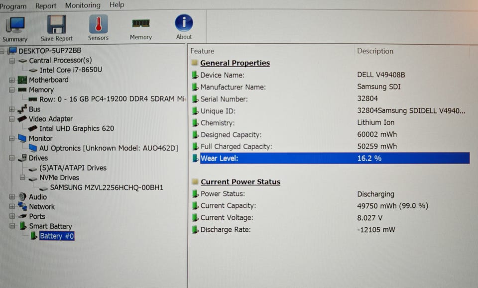The width and height of the screenshot is (478, 288).
Task: Collapse the Central Processor(s) node
Action: (12, 61)
